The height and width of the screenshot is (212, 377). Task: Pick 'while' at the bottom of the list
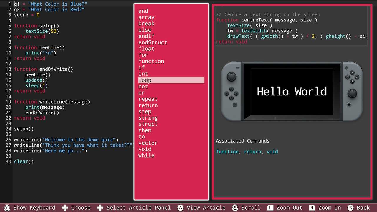146,155
